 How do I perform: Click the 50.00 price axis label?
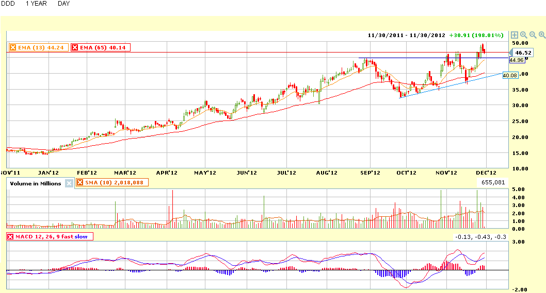point(520,43)
